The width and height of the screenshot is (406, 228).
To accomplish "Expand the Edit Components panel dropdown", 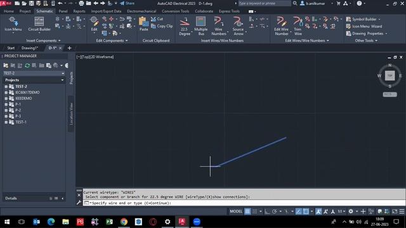I will pyautogui.click(x=127, y=41).
